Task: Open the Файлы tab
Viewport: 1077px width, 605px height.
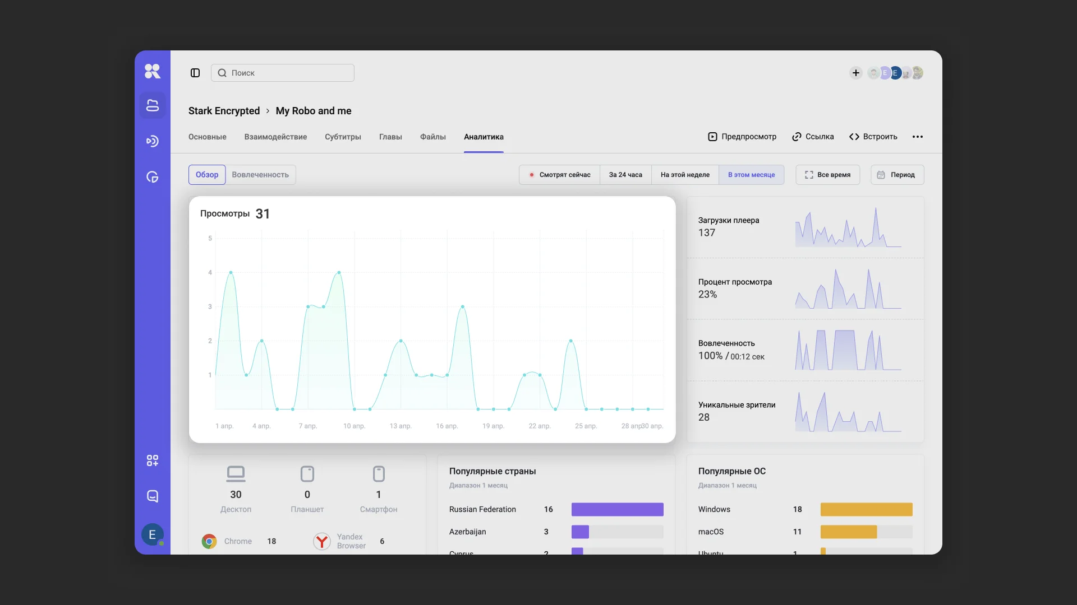Action: click(x=432, y=137)
